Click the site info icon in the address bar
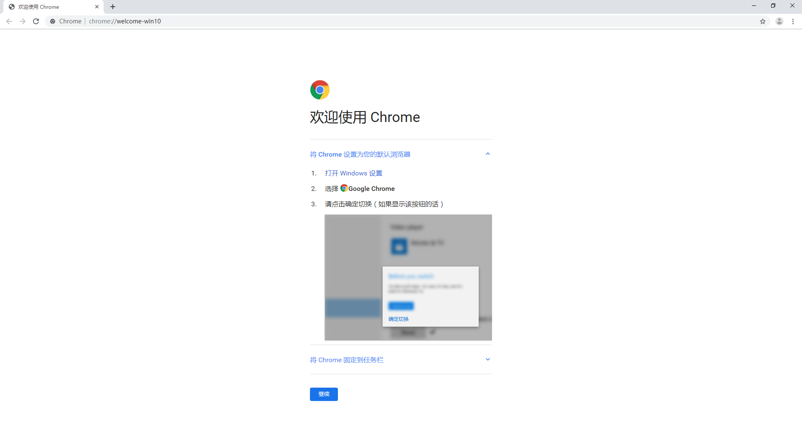The width and height of the screenshot is (802, 434). pos(53,21)
